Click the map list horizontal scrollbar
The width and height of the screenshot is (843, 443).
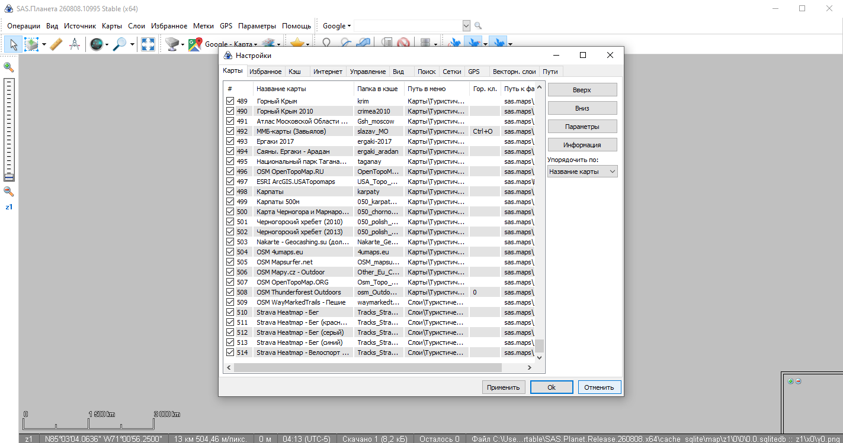click(x=368, y=368)
